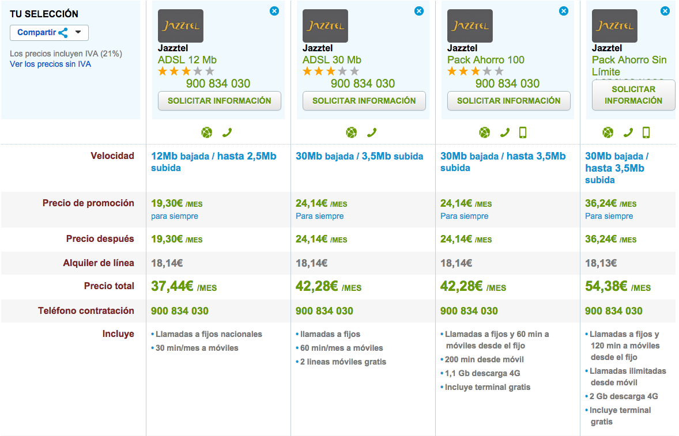This screenshot has height=436, width=679.
Task: Remove Pack Ahorro 100 from comparison
Action: [563, 12]
